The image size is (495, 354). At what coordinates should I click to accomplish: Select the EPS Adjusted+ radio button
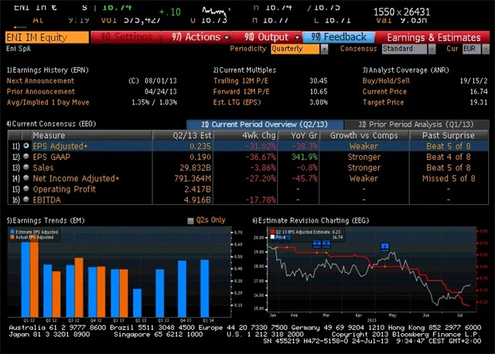[x=26, y=145]
